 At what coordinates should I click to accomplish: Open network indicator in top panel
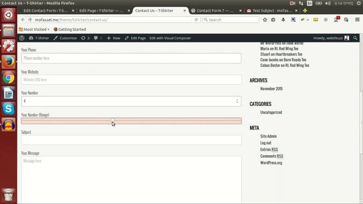point(301,3)
